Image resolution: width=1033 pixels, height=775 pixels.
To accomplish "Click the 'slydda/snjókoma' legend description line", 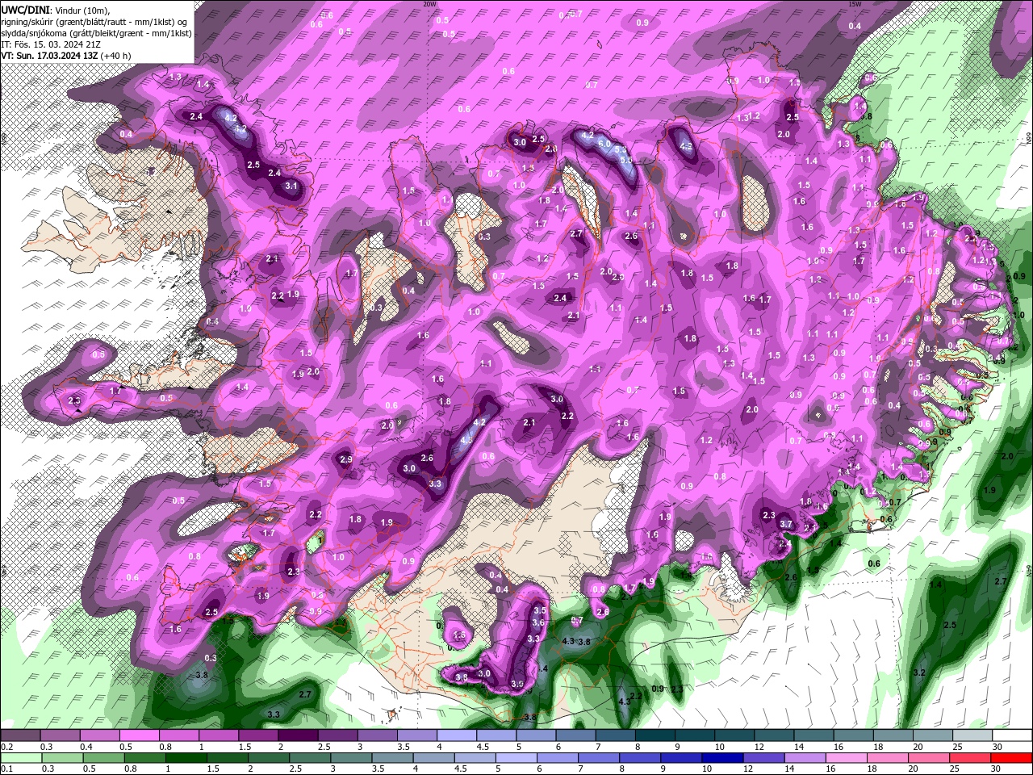I will (96, 32).
